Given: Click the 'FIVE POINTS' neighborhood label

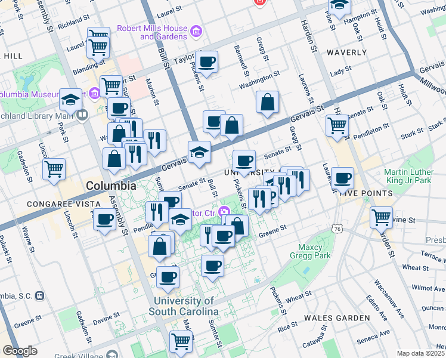Looking at the screenshot, I should pyautogui.click(x=367, y=193).
